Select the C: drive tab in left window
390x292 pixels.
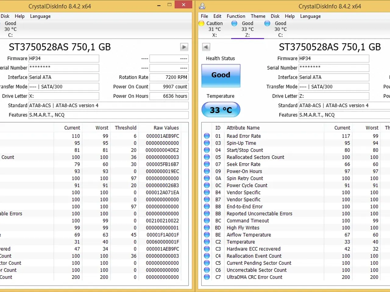click(10, 29)
